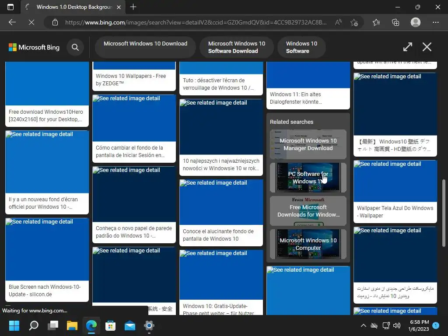Open the notification badge in tray
The height and width of the screenshot is (336, 448).
point(436,325)
